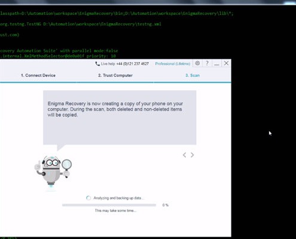296x239 pixels.
Task: Click the 'parallel mode:false' terminal line
Action: (x=59, y=51)
